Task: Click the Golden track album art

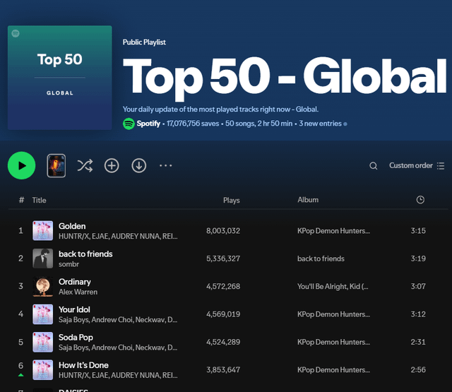Action: point(43,231)
